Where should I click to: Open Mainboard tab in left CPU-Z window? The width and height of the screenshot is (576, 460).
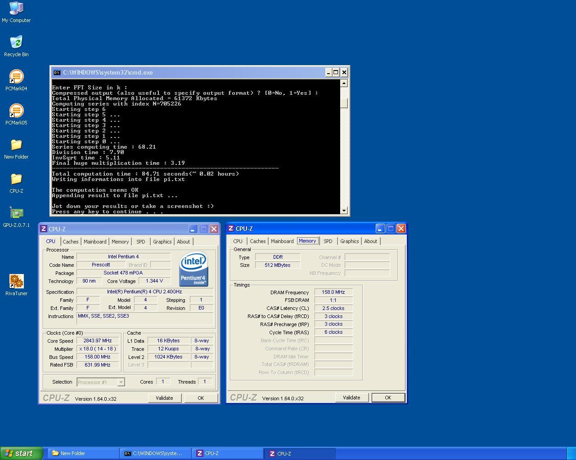point(95,242)
